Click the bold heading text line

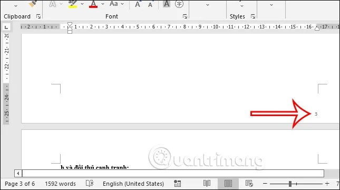pyautogui.click(x=94, y=167)
